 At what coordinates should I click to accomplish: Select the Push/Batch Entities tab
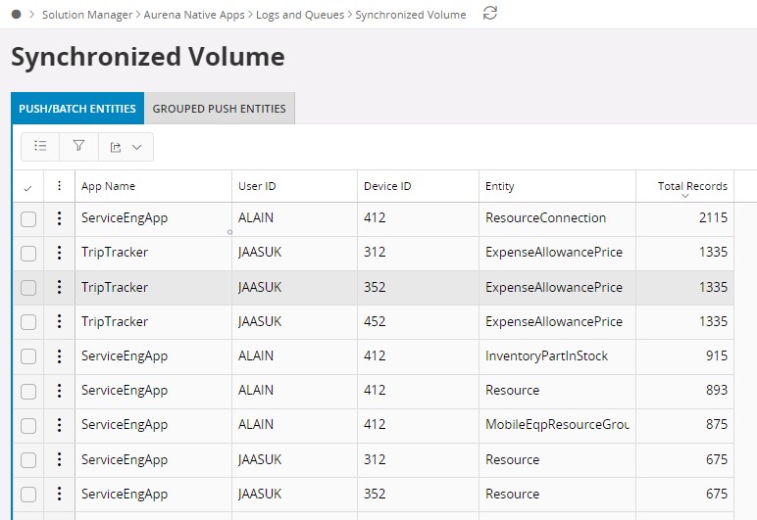[x=77, y=109]
